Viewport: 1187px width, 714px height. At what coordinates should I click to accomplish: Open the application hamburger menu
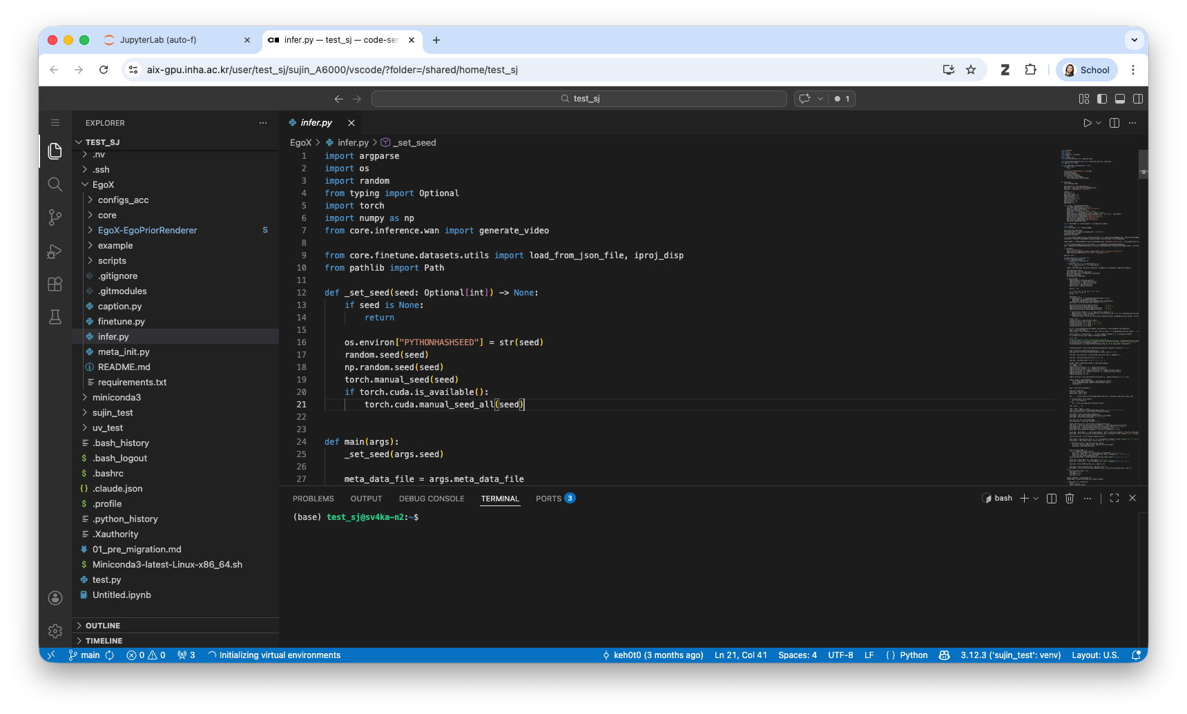pyautogui.click(x=55, y=123)
